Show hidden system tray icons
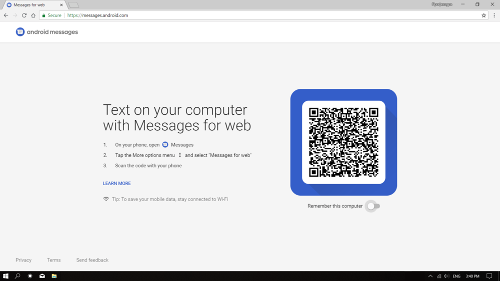 tap(430, 276)
